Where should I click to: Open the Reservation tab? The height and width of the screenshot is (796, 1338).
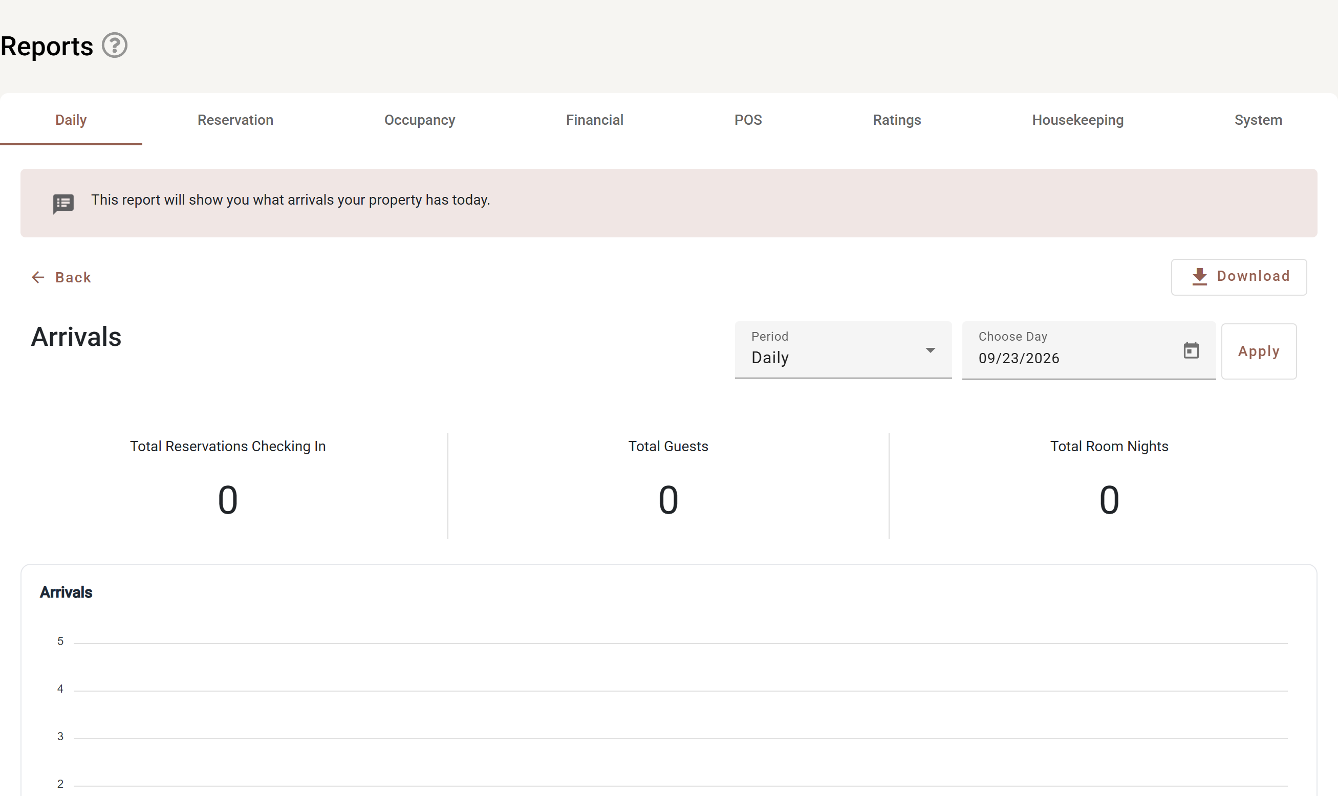pos(235,120)
